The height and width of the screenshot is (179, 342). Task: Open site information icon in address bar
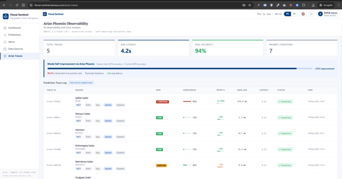point(31,5)
